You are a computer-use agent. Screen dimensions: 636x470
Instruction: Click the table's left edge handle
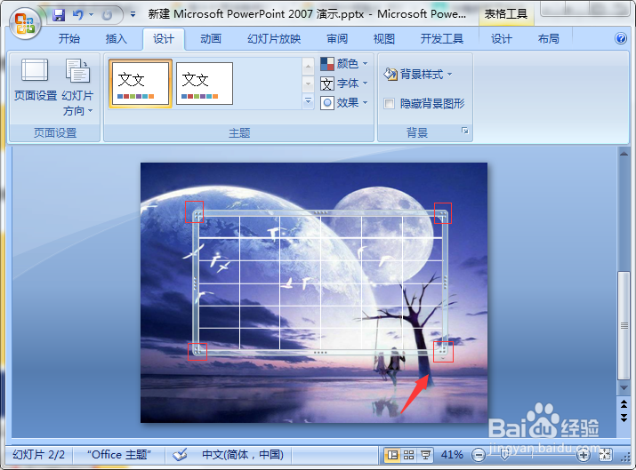195,283
